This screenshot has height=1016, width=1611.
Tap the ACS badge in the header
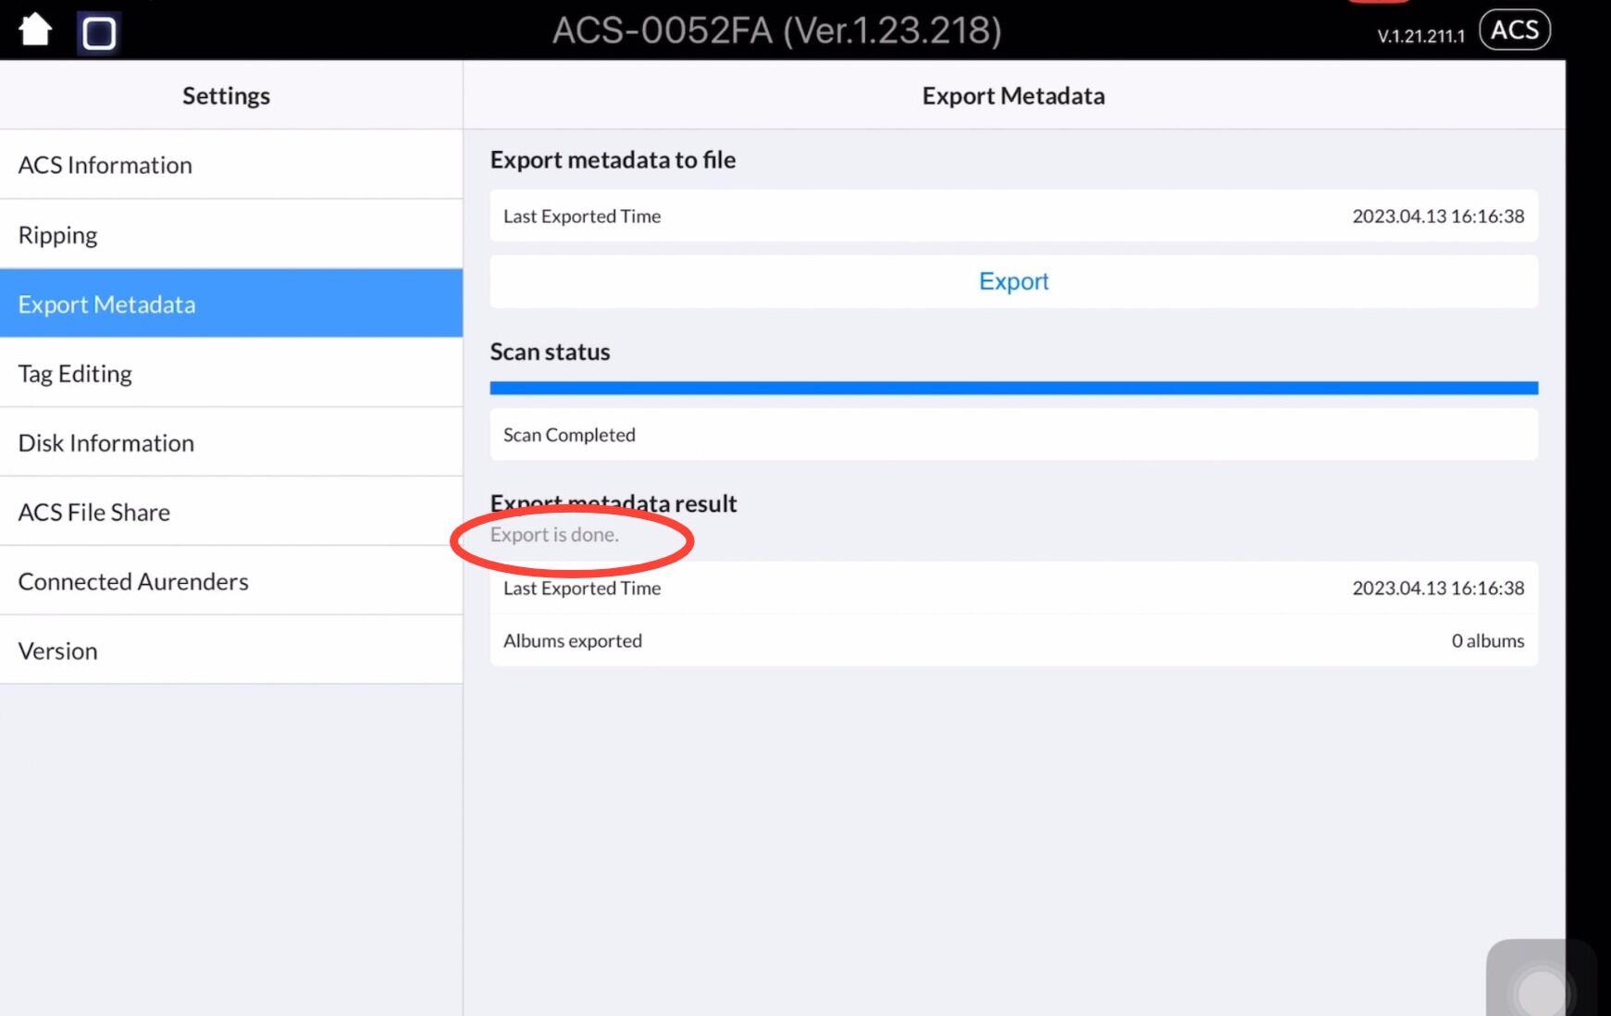(x=1514, y=30)
